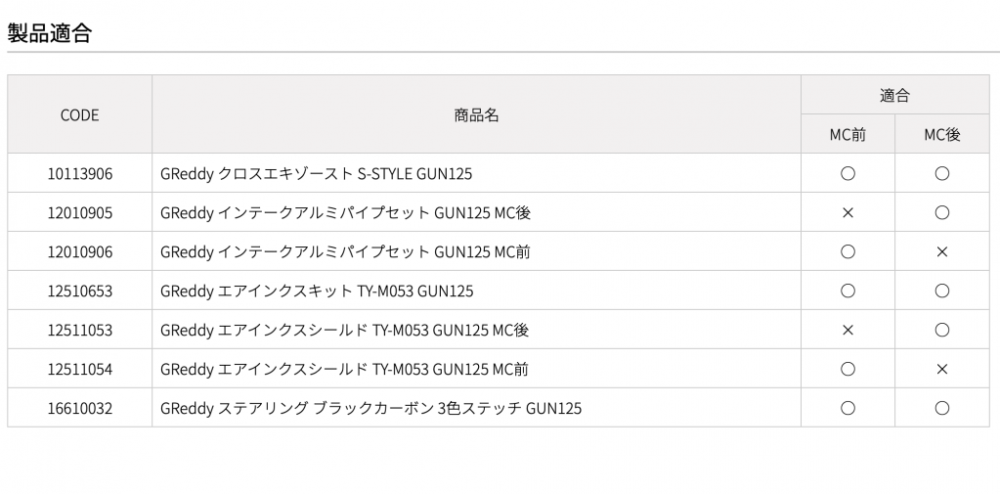Click circle mark under MC前 for code 10113906
This screenshot has height=494, width=1000.
(848, 173)
